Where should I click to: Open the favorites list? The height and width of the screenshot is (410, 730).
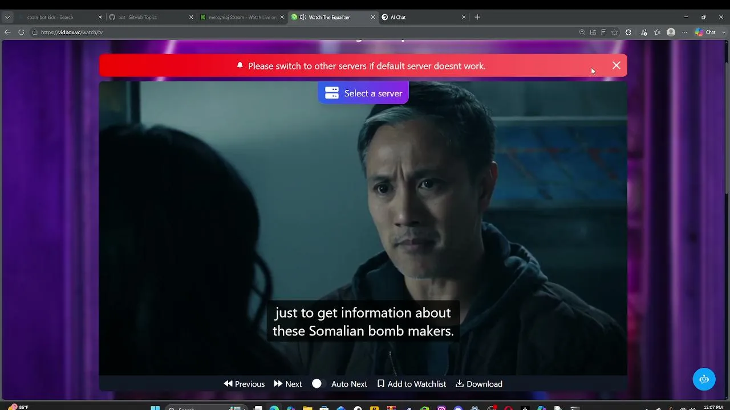[658, 32]
